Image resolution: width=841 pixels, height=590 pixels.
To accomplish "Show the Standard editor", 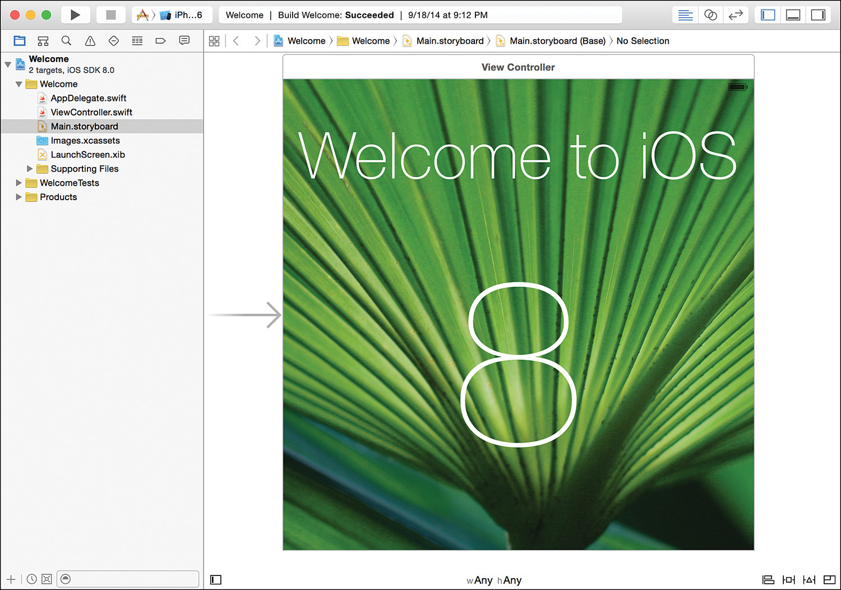I will pos(685,15).
